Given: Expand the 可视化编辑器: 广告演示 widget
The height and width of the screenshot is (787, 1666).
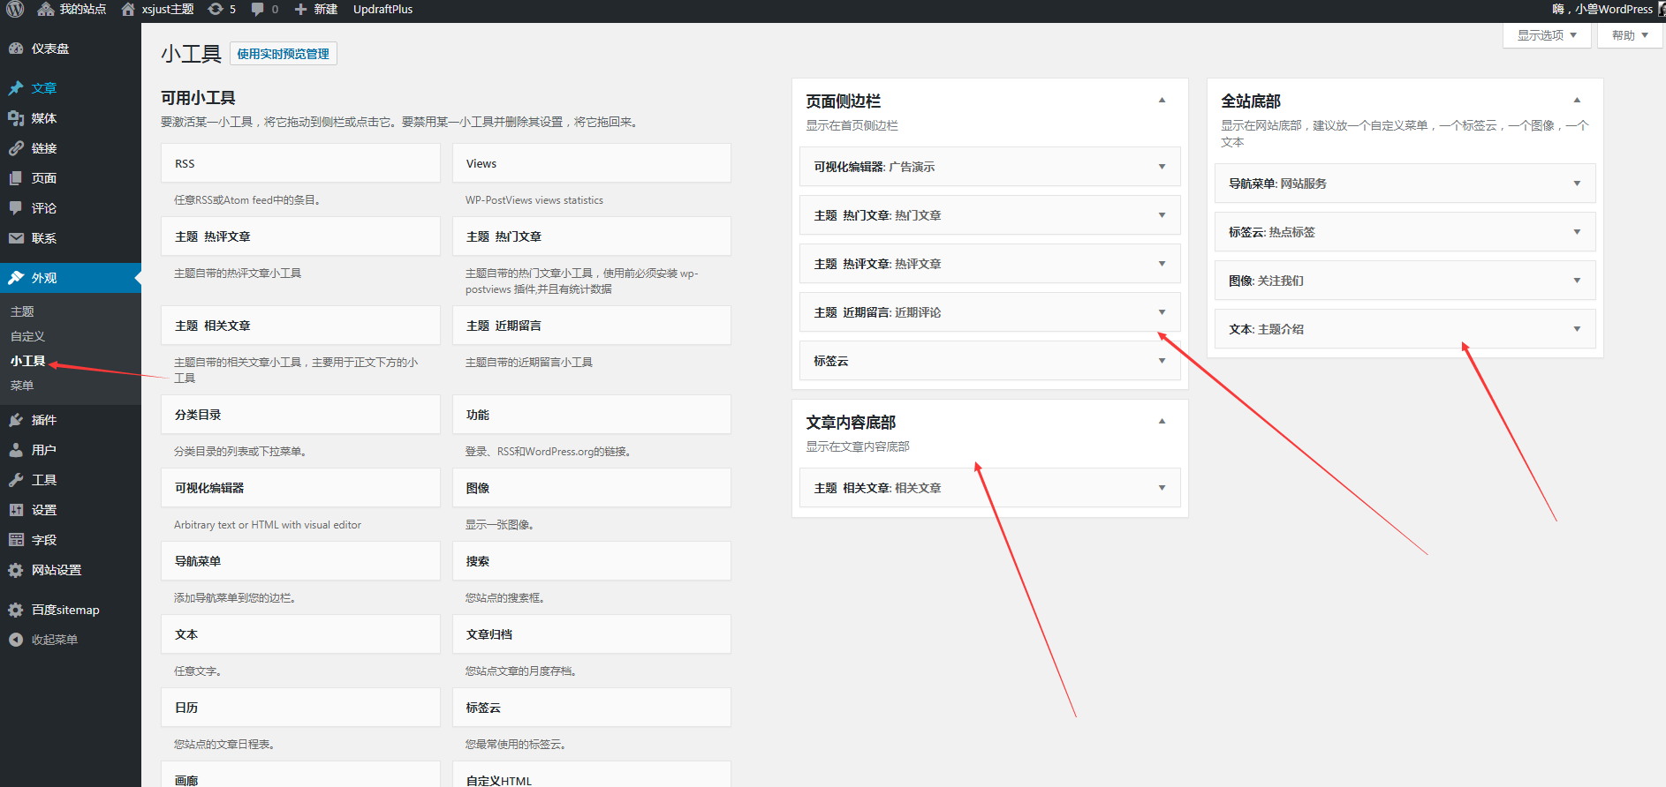Looking at the screenshot, I should pos(1162,167).
